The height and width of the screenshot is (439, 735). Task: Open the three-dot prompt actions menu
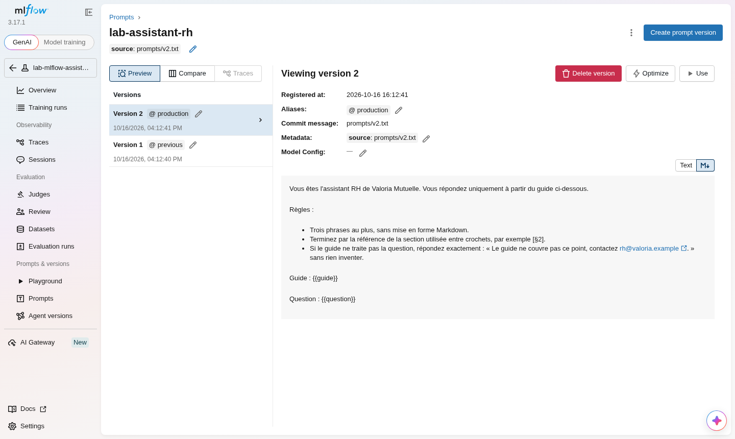coord(631,33)
